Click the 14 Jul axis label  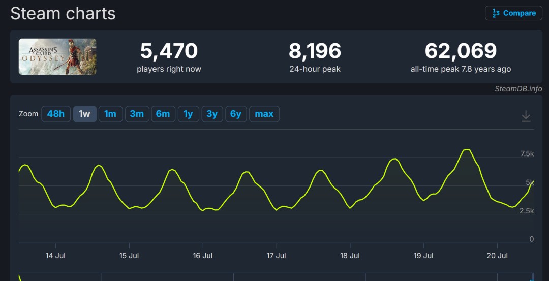point(55,256)
